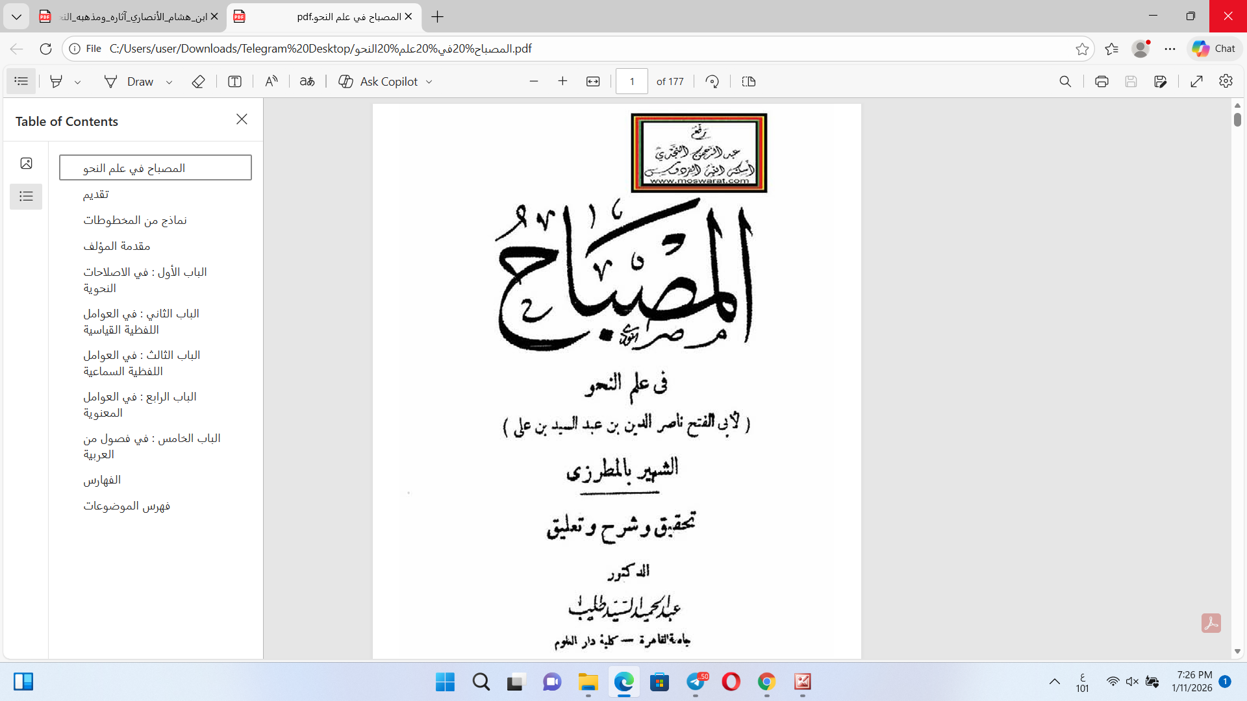This screenshot has width=1247, height=701.
Task: View site information icon
Action: (75, 49)
